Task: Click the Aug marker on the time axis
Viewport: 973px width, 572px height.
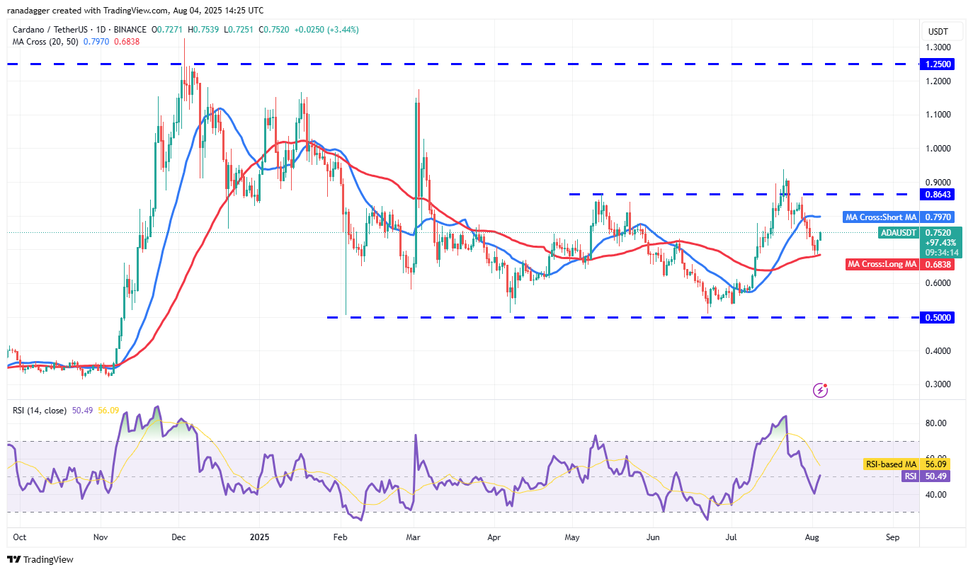Action: 814,537
